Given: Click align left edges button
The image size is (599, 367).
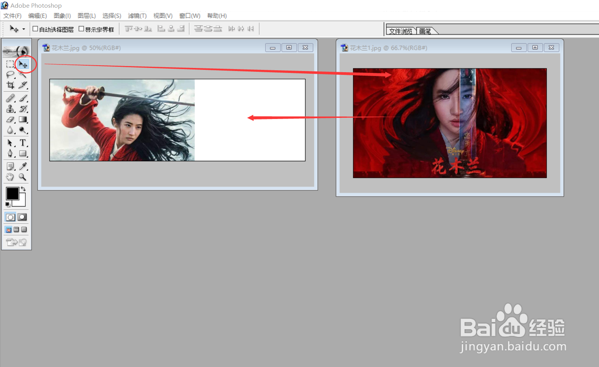Looking at the screenshot, I should point(162,29).
